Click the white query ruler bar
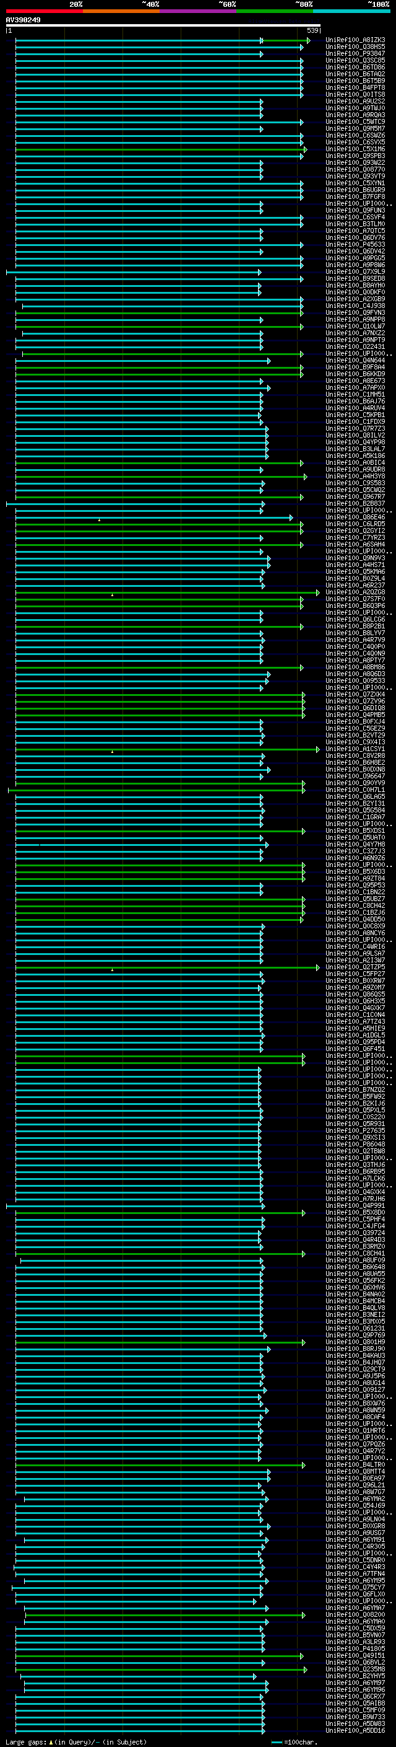The width and height of the screenshot is (396, 1747). 163,25
